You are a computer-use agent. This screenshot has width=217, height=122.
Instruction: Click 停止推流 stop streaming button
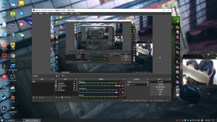[x=160, y=82]
